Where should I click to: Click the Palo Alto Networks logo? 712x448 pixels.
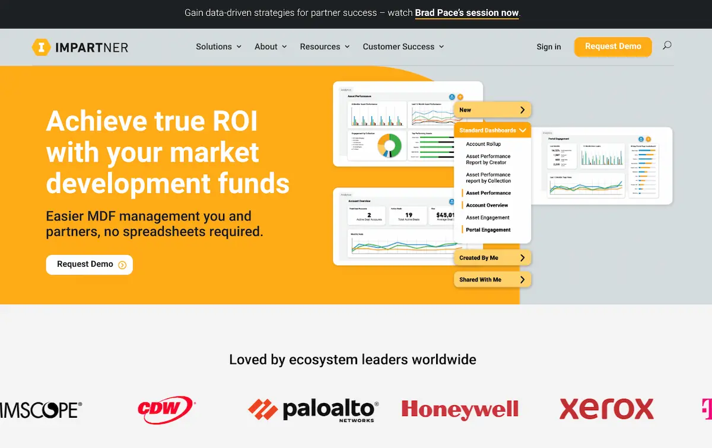coord(313,410)
